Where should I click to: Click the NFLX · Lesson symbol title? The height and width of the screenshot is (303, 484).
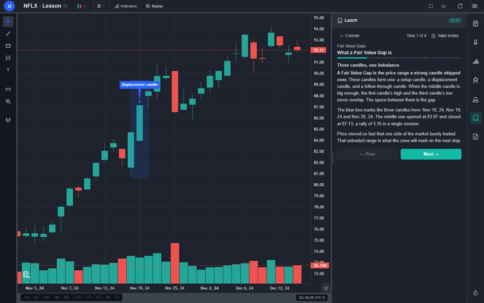(42, 6)
